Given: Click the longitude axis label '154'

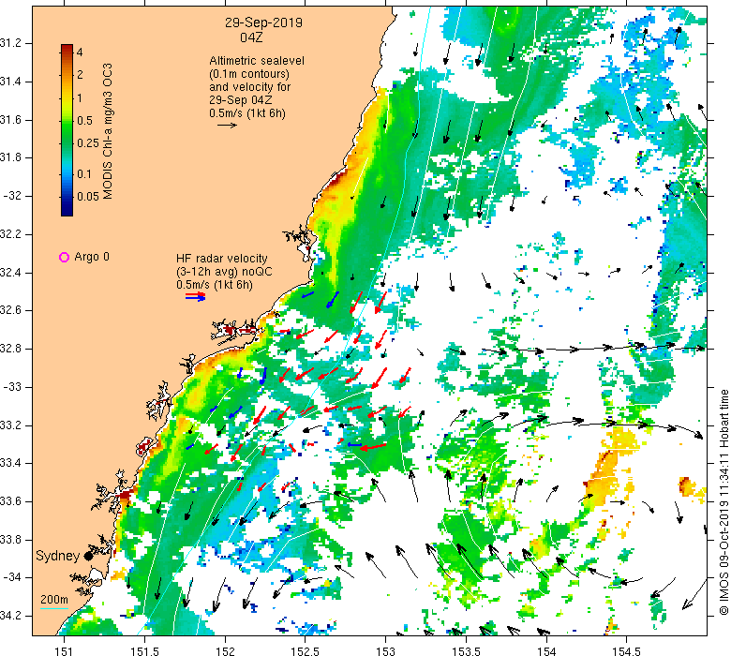Looking at the screenshot, I should tap(546, 651).
